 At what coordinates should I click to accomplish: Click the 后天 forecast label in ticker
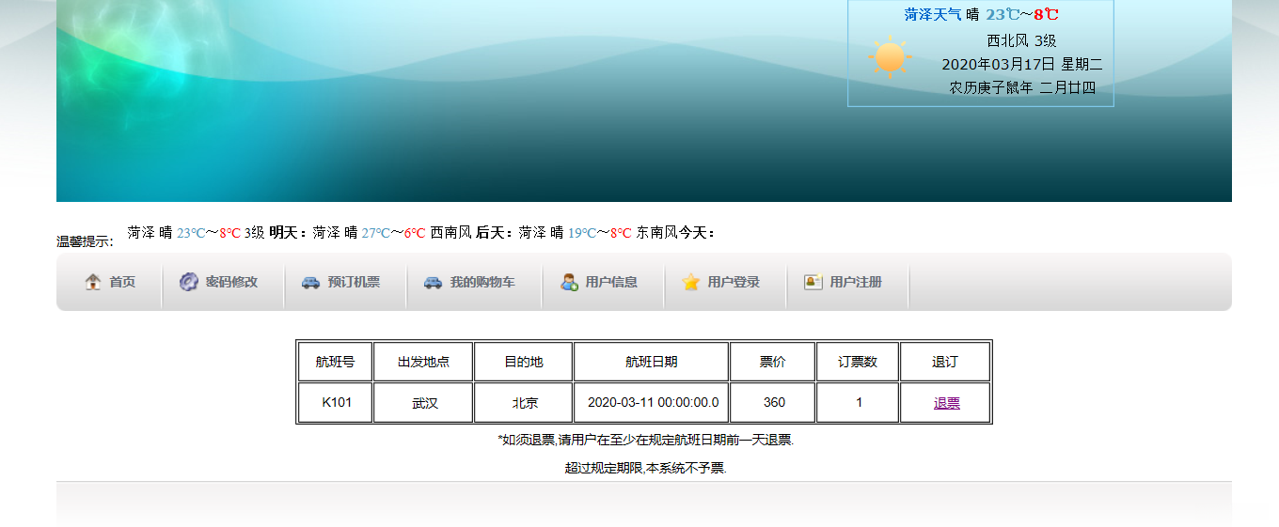pos(495,232)
